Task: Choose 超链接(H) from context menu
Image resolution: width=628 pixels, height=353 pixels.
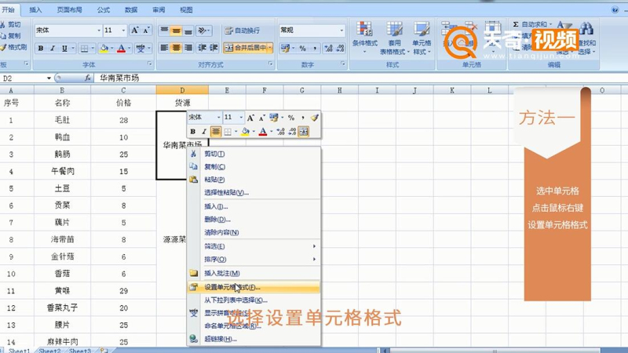Action: pyautogui.click(x=254, y=339)
